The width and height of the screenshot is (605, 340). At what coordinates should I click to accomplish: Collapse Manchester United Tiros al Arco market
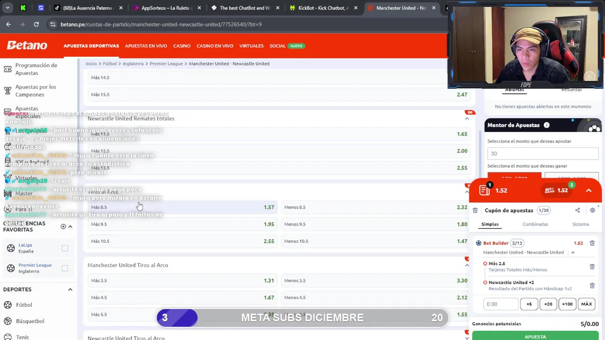coord(467,265)
